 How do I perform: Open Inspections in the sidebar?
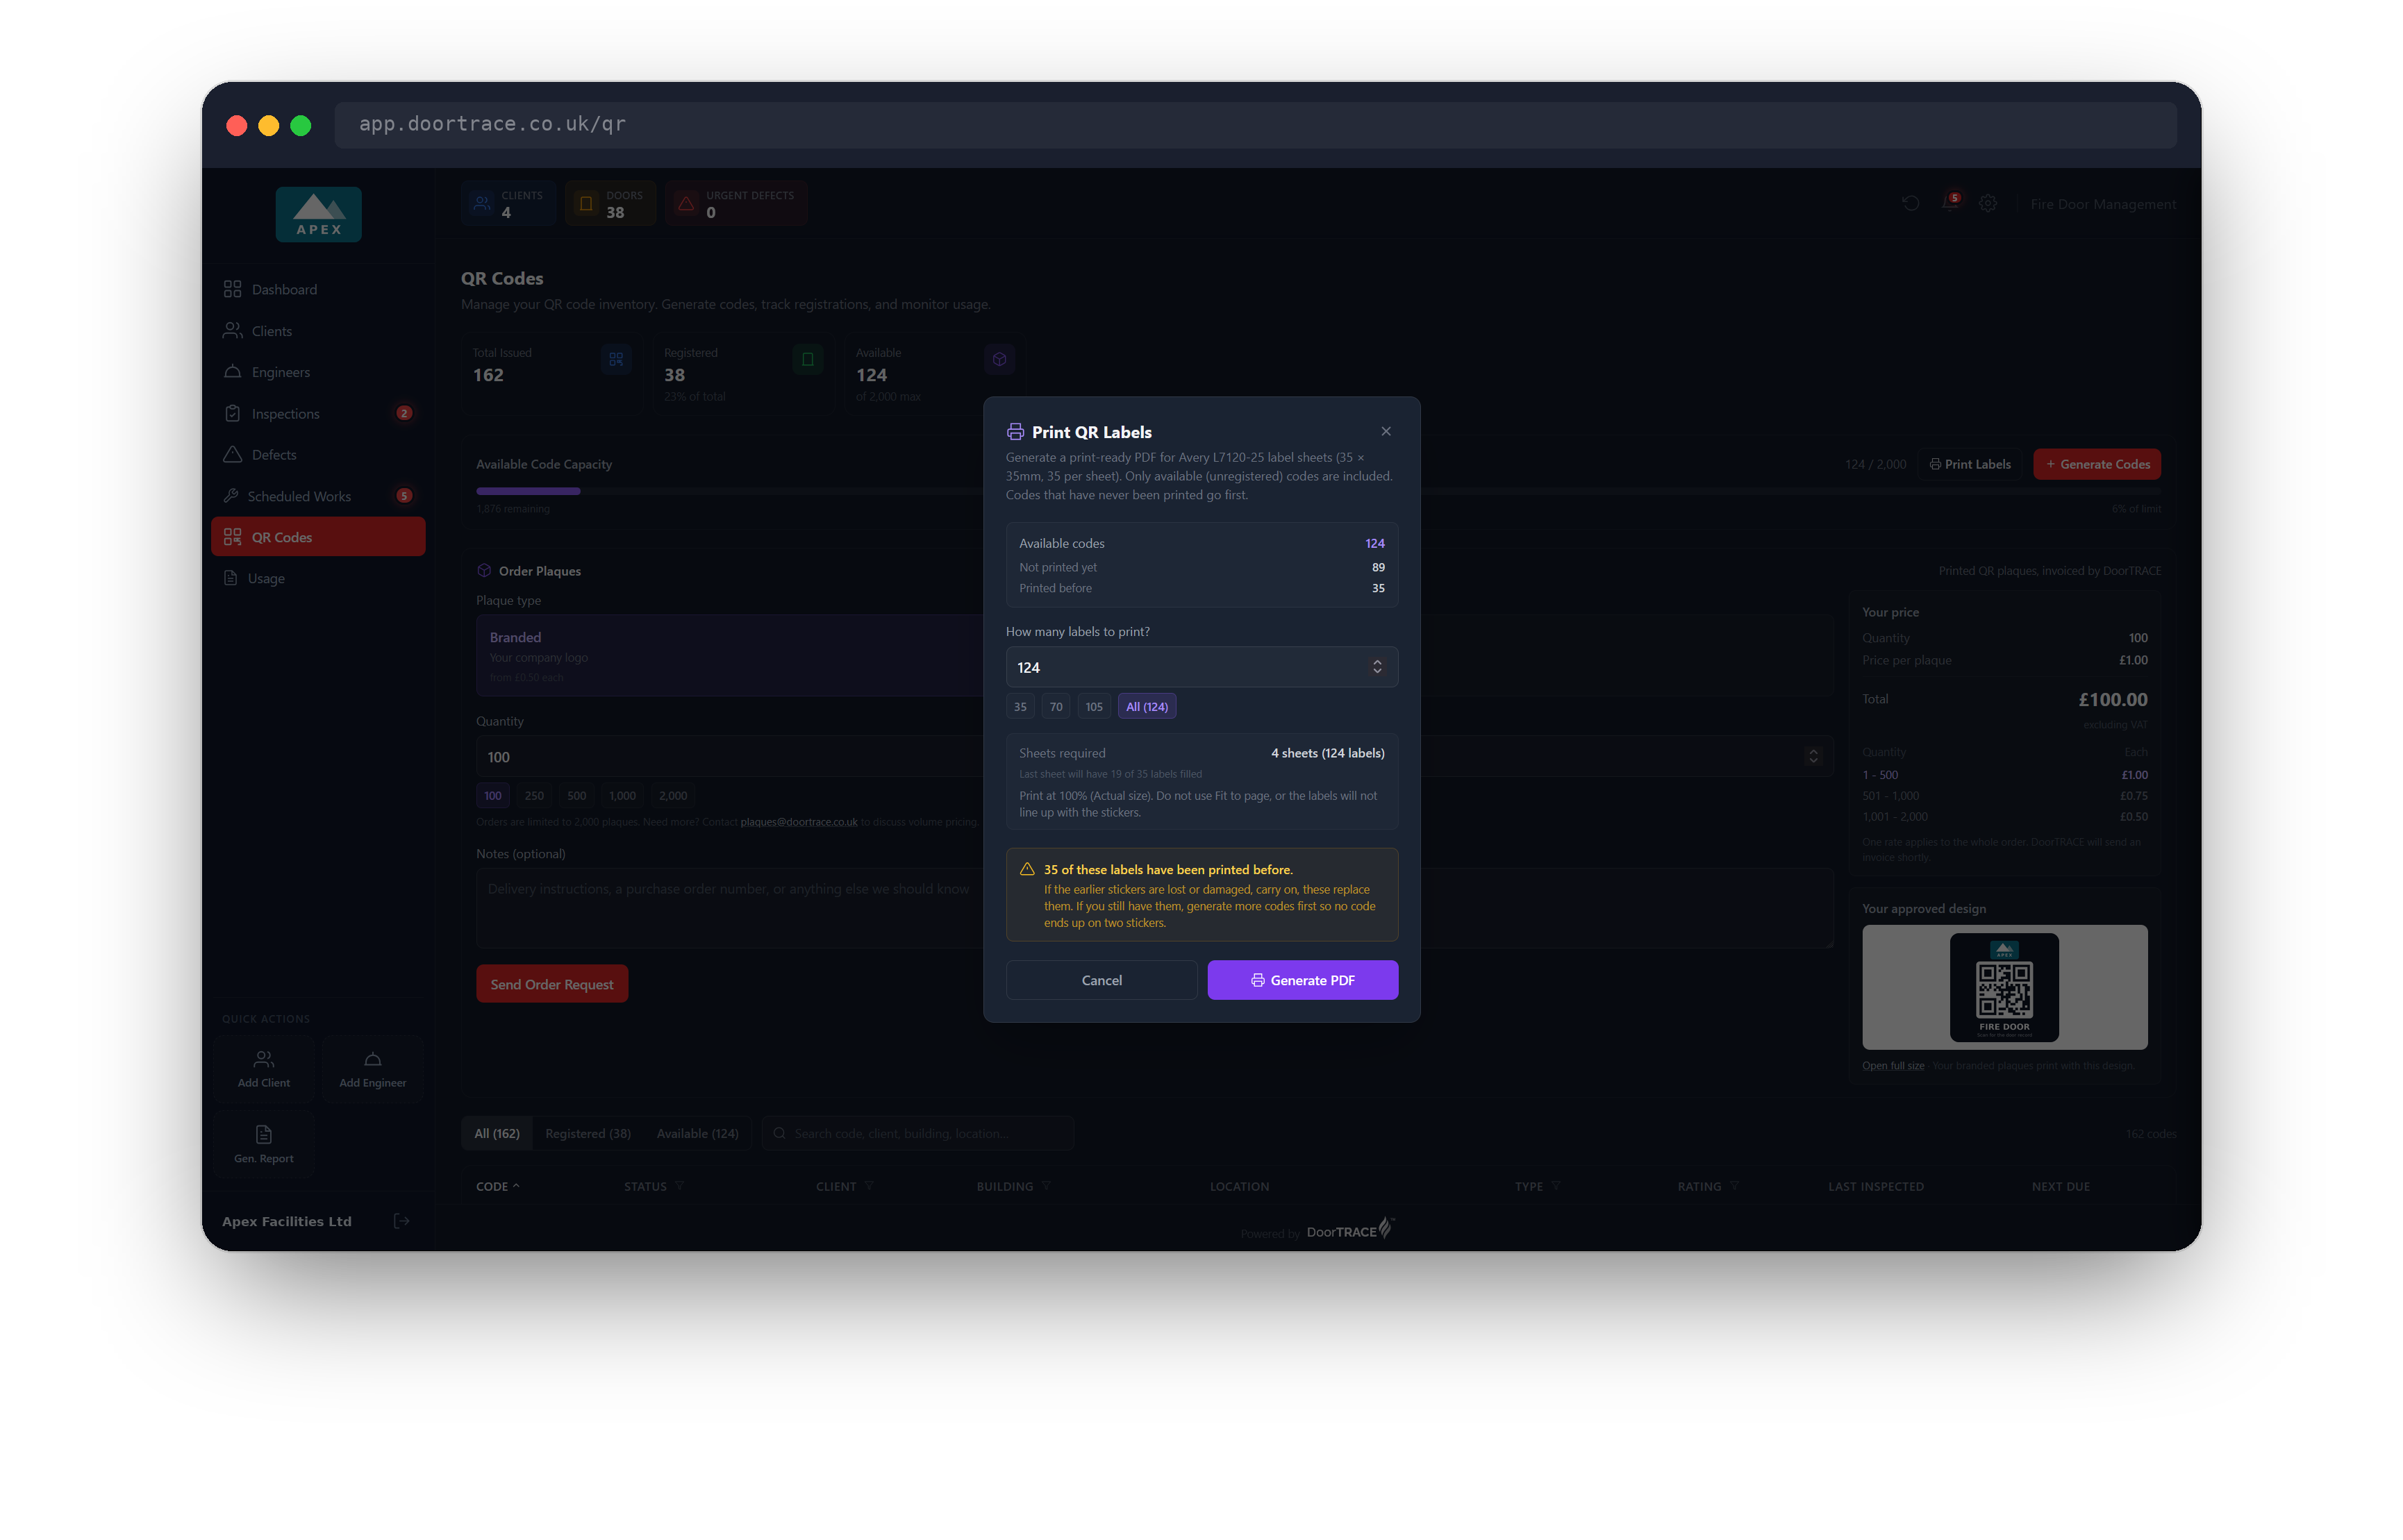click(x=318, y=413)
